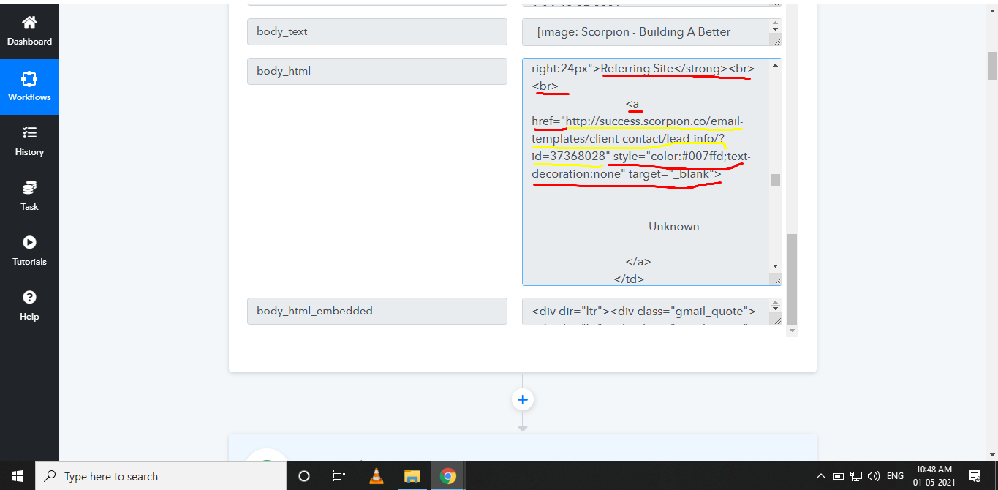Click the closing </td> tag text
The image size is (998, 490).
coord(629,279)
